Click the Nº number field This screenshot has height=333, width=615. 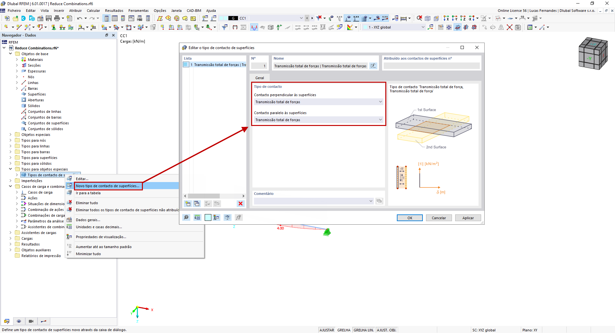pyautogui.click(x=259, y=66)
